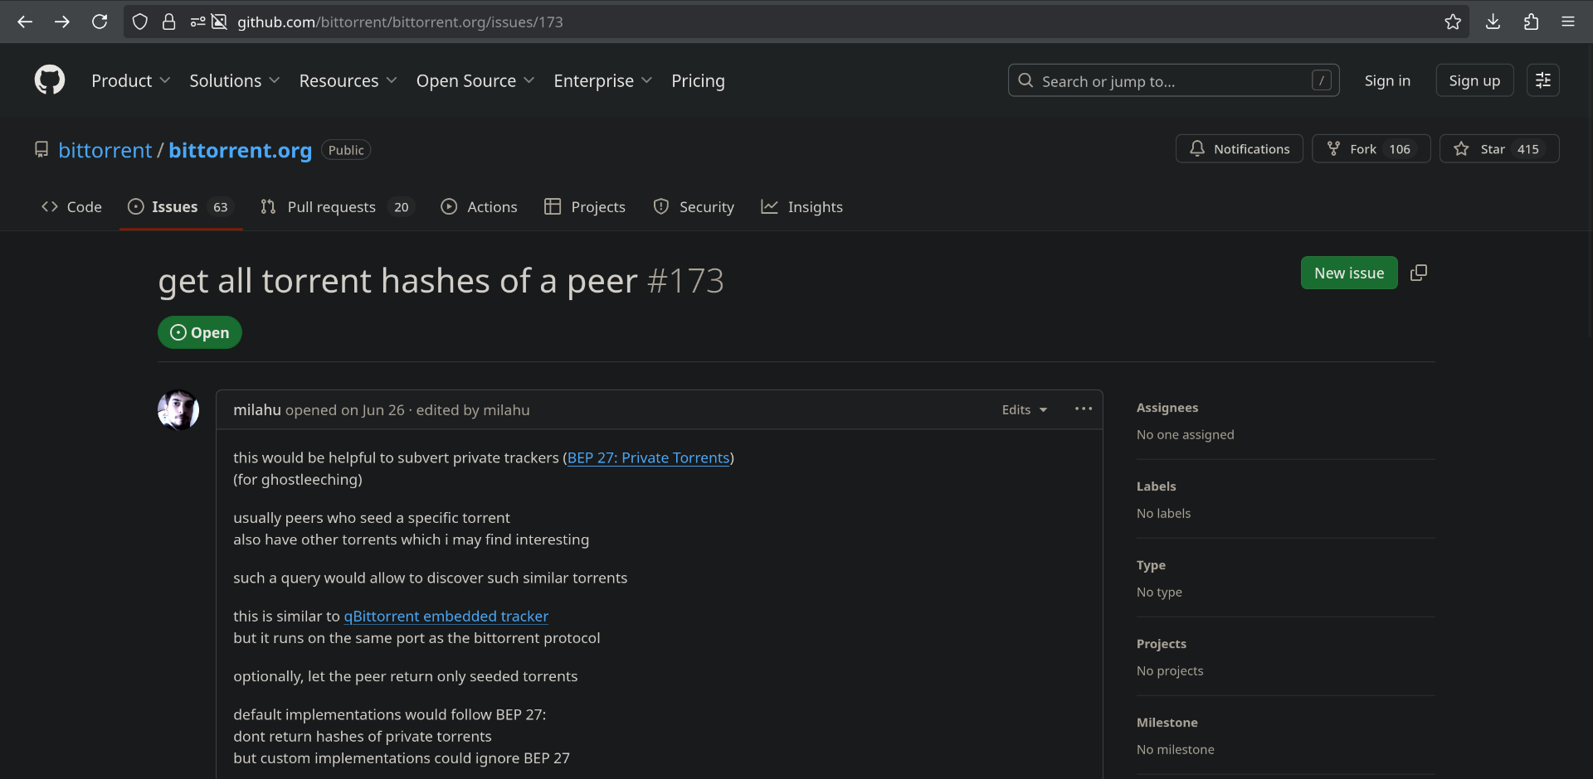The width and height of the screenshot is (1593, 779).
Task: Expand the Enterprise menu
Action: (603, 80)
